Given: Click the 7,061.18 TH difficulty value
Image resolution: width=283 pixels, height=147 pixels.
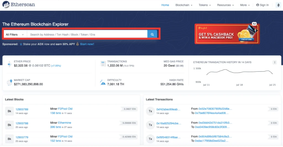Looking at the screenshot, I should pos(116,84).
